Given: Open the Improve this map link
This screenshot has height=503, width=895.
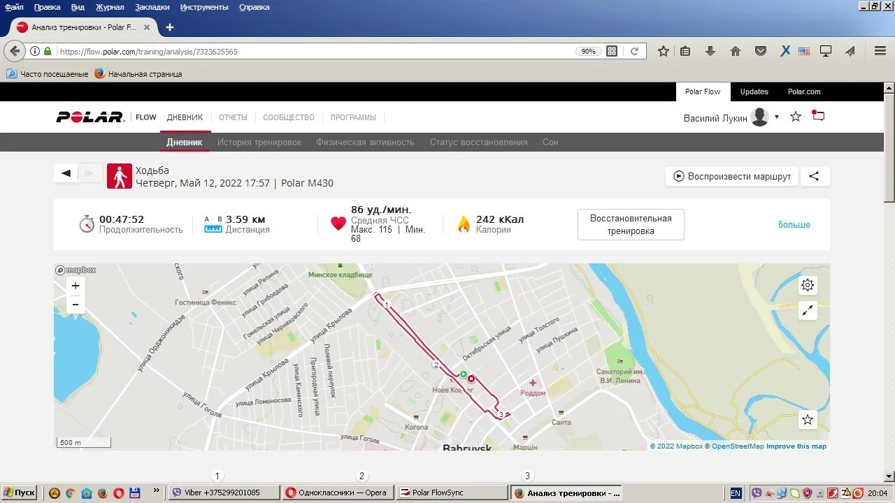Looking at the screenshot, I should click(796, 446).
